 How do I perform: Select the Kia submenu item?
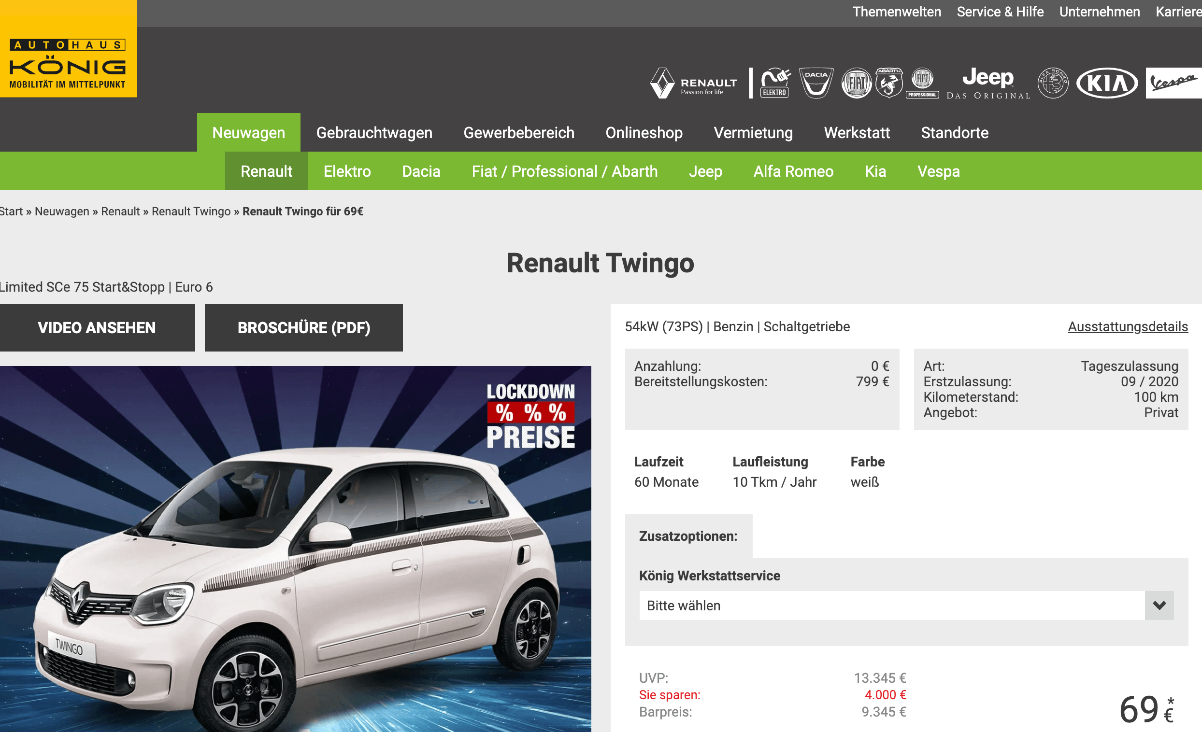[875, 171]
